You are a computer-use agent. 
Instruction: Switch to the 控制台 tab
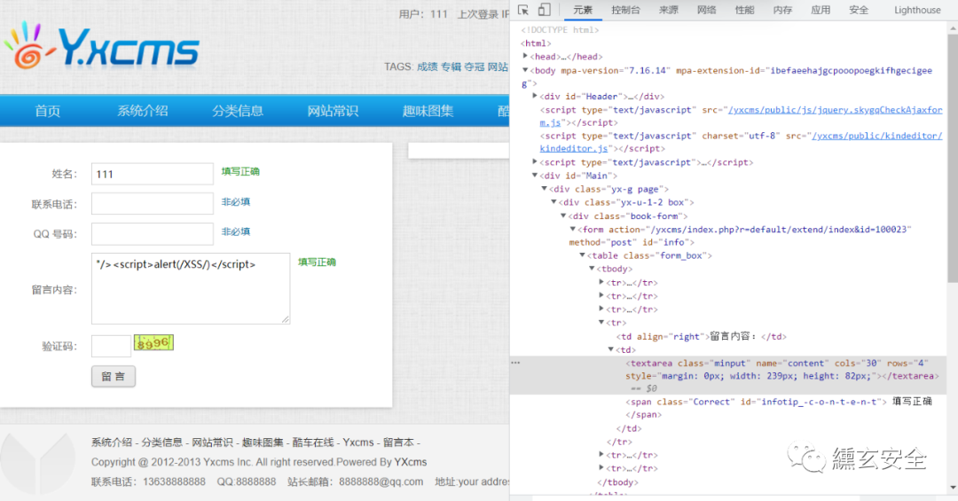click(625, 10)
